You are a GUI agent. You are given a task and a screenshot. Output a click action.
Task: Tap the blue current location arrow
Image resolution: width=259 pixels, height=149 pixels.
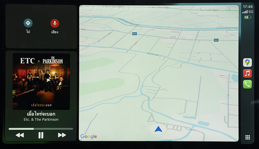(x=158, y=129)
